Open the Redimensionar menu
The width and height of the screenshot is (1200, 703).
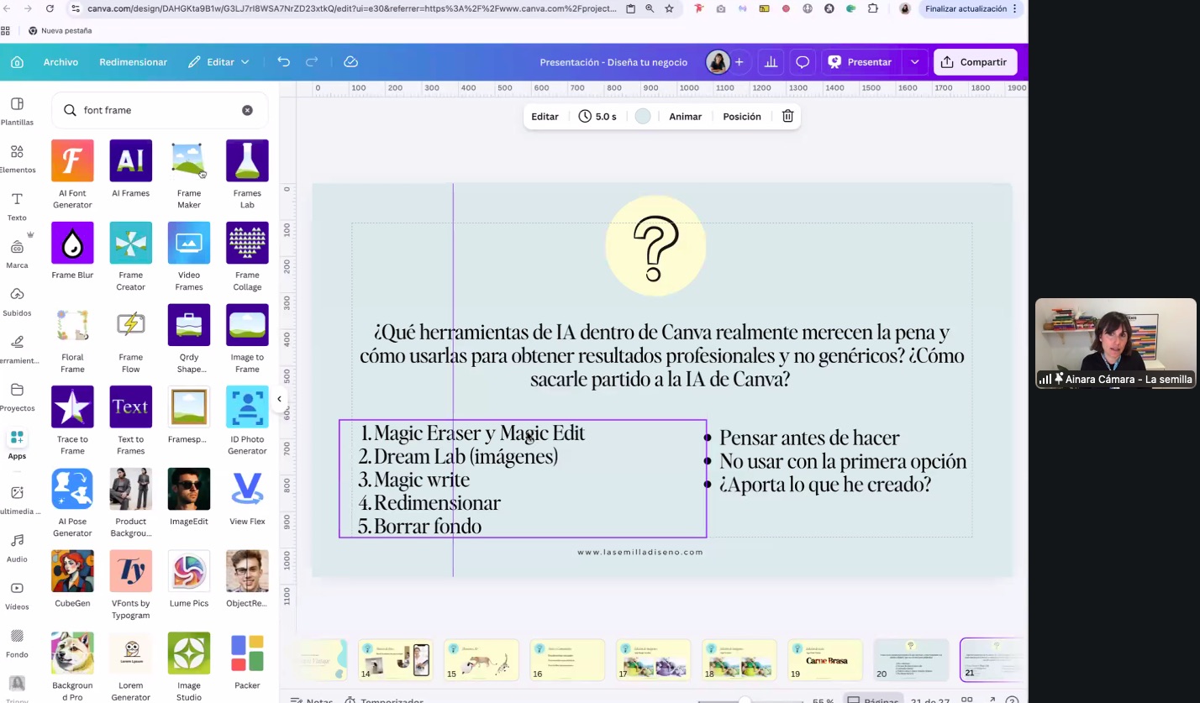(133, 62)
